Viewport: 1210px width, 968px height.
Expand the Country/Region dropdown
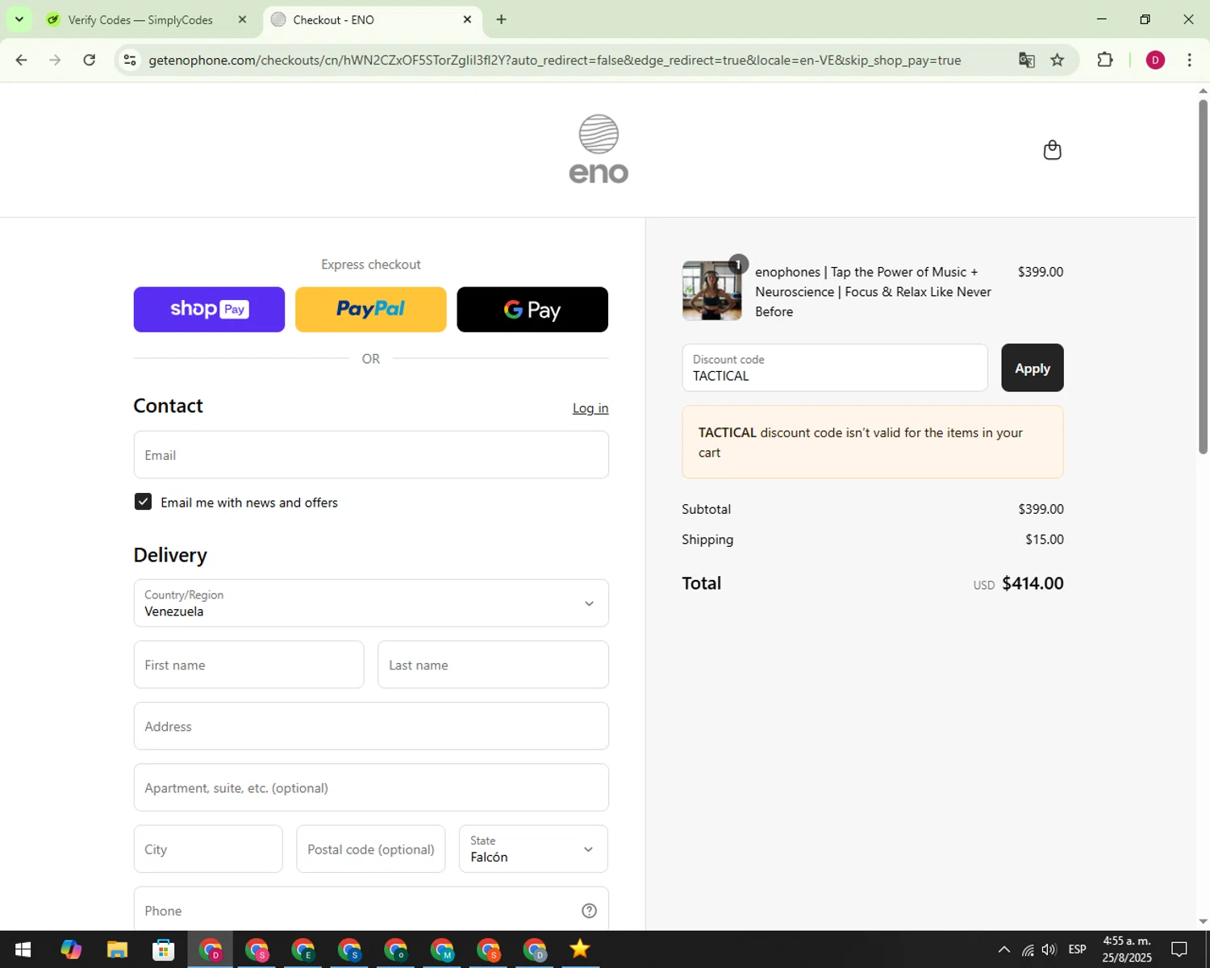pos(371,603)
